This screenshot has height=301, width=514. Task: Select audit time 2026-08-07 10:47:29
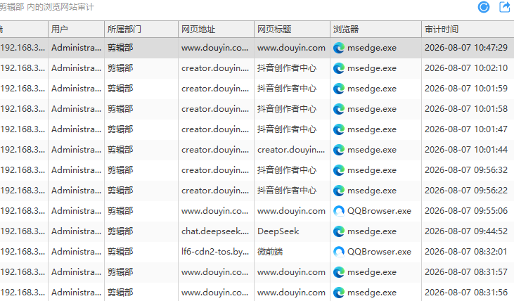pyautogui.click(x=466, y=48)
